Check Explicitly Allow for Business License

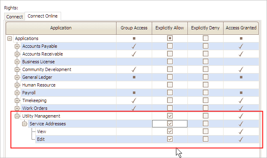(x=170, y=62)
